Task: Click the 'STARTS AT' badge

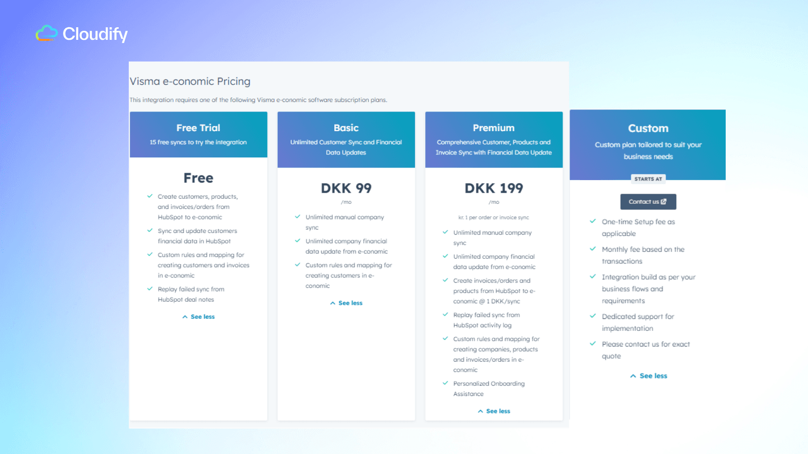Action: click(648, 179)
